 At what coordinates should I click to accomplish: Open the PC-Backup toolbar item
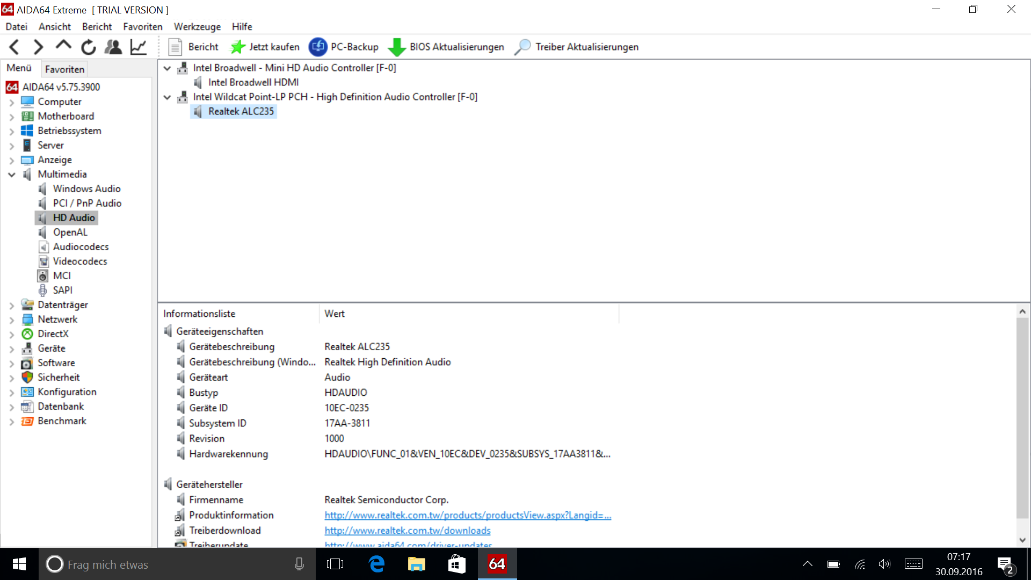(344, 47)
